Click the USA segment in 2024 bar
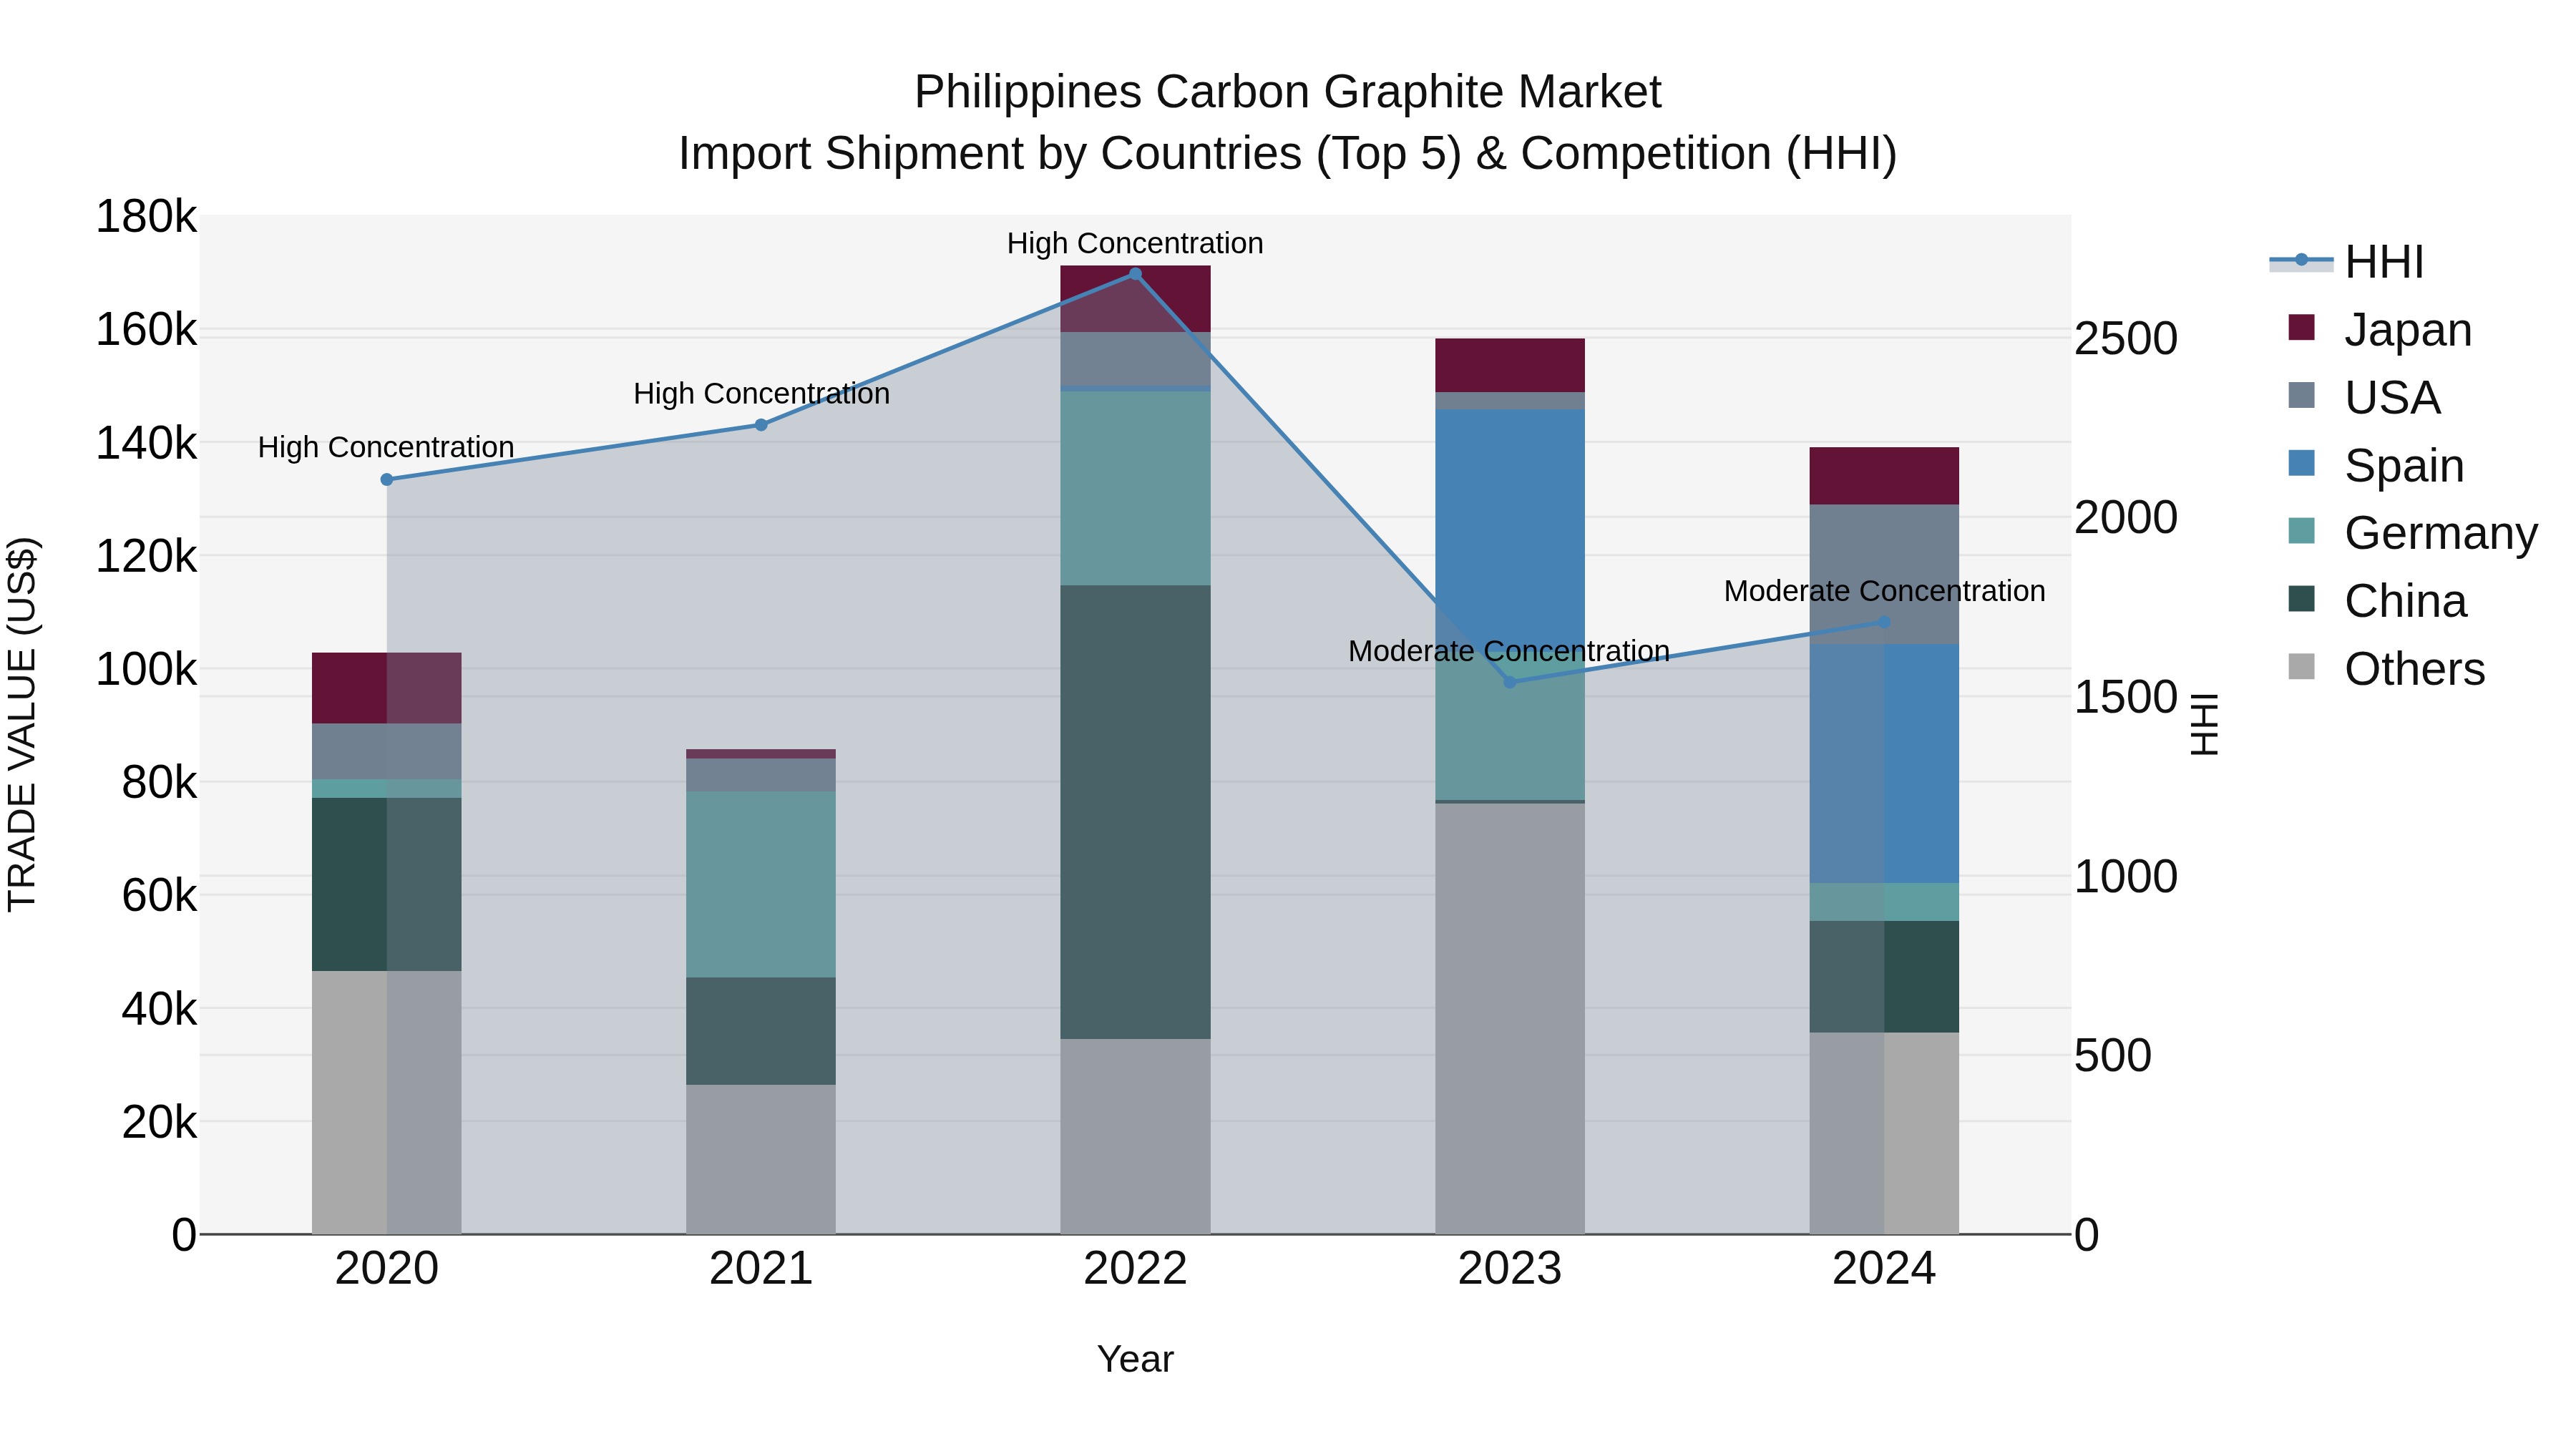 coord(1884,575)
